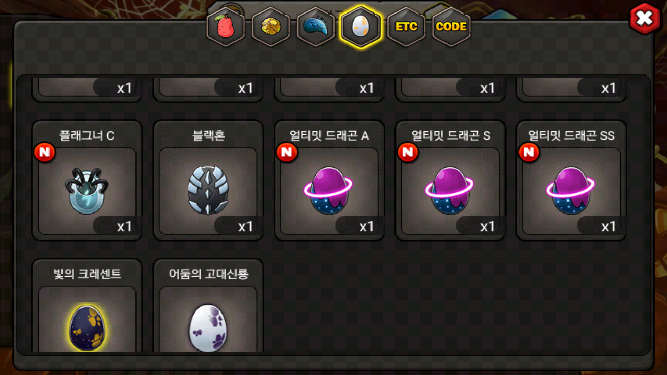This screenshot has width=667, height=375.
Task: Switch to the golden nugget tab
Action: (270, 27)
